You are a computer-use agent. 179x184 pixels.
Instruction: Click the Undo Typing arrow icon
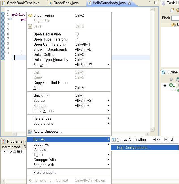pyautogui.click(x=30, y=16)
